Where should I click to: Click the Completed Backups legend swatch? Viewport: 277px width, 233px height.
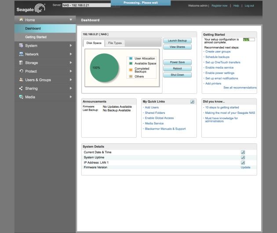[x=131, y=70]
